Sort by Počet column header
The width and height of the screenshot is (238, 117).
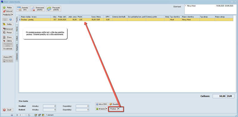click(x=80, y=17)
